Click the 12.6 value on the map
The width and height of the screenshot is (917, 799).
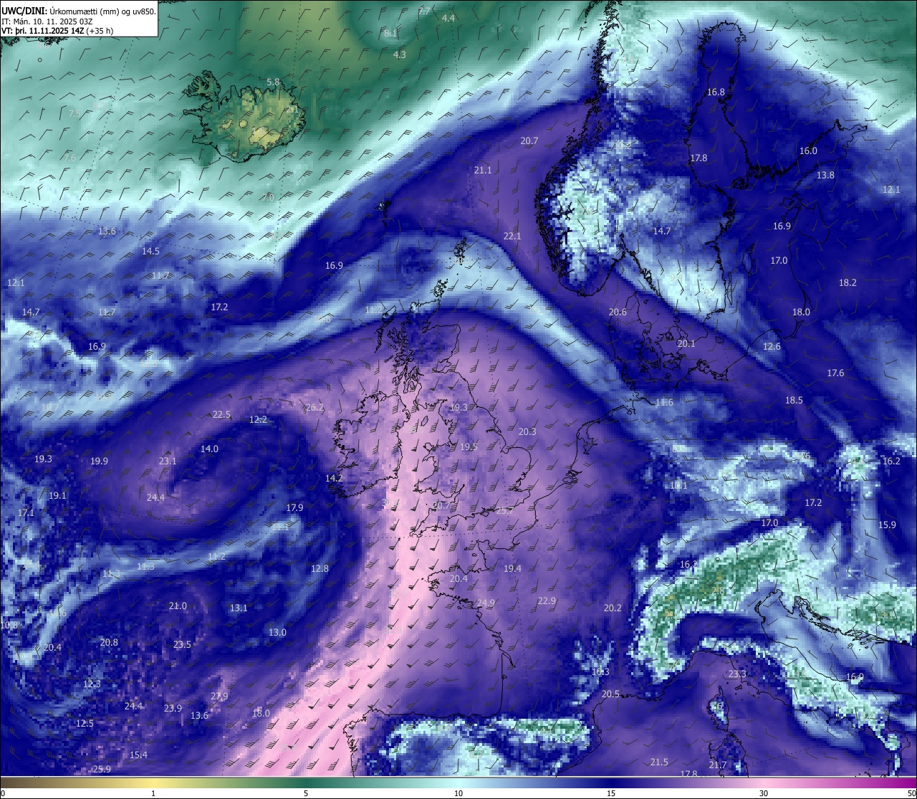[772, 346]
